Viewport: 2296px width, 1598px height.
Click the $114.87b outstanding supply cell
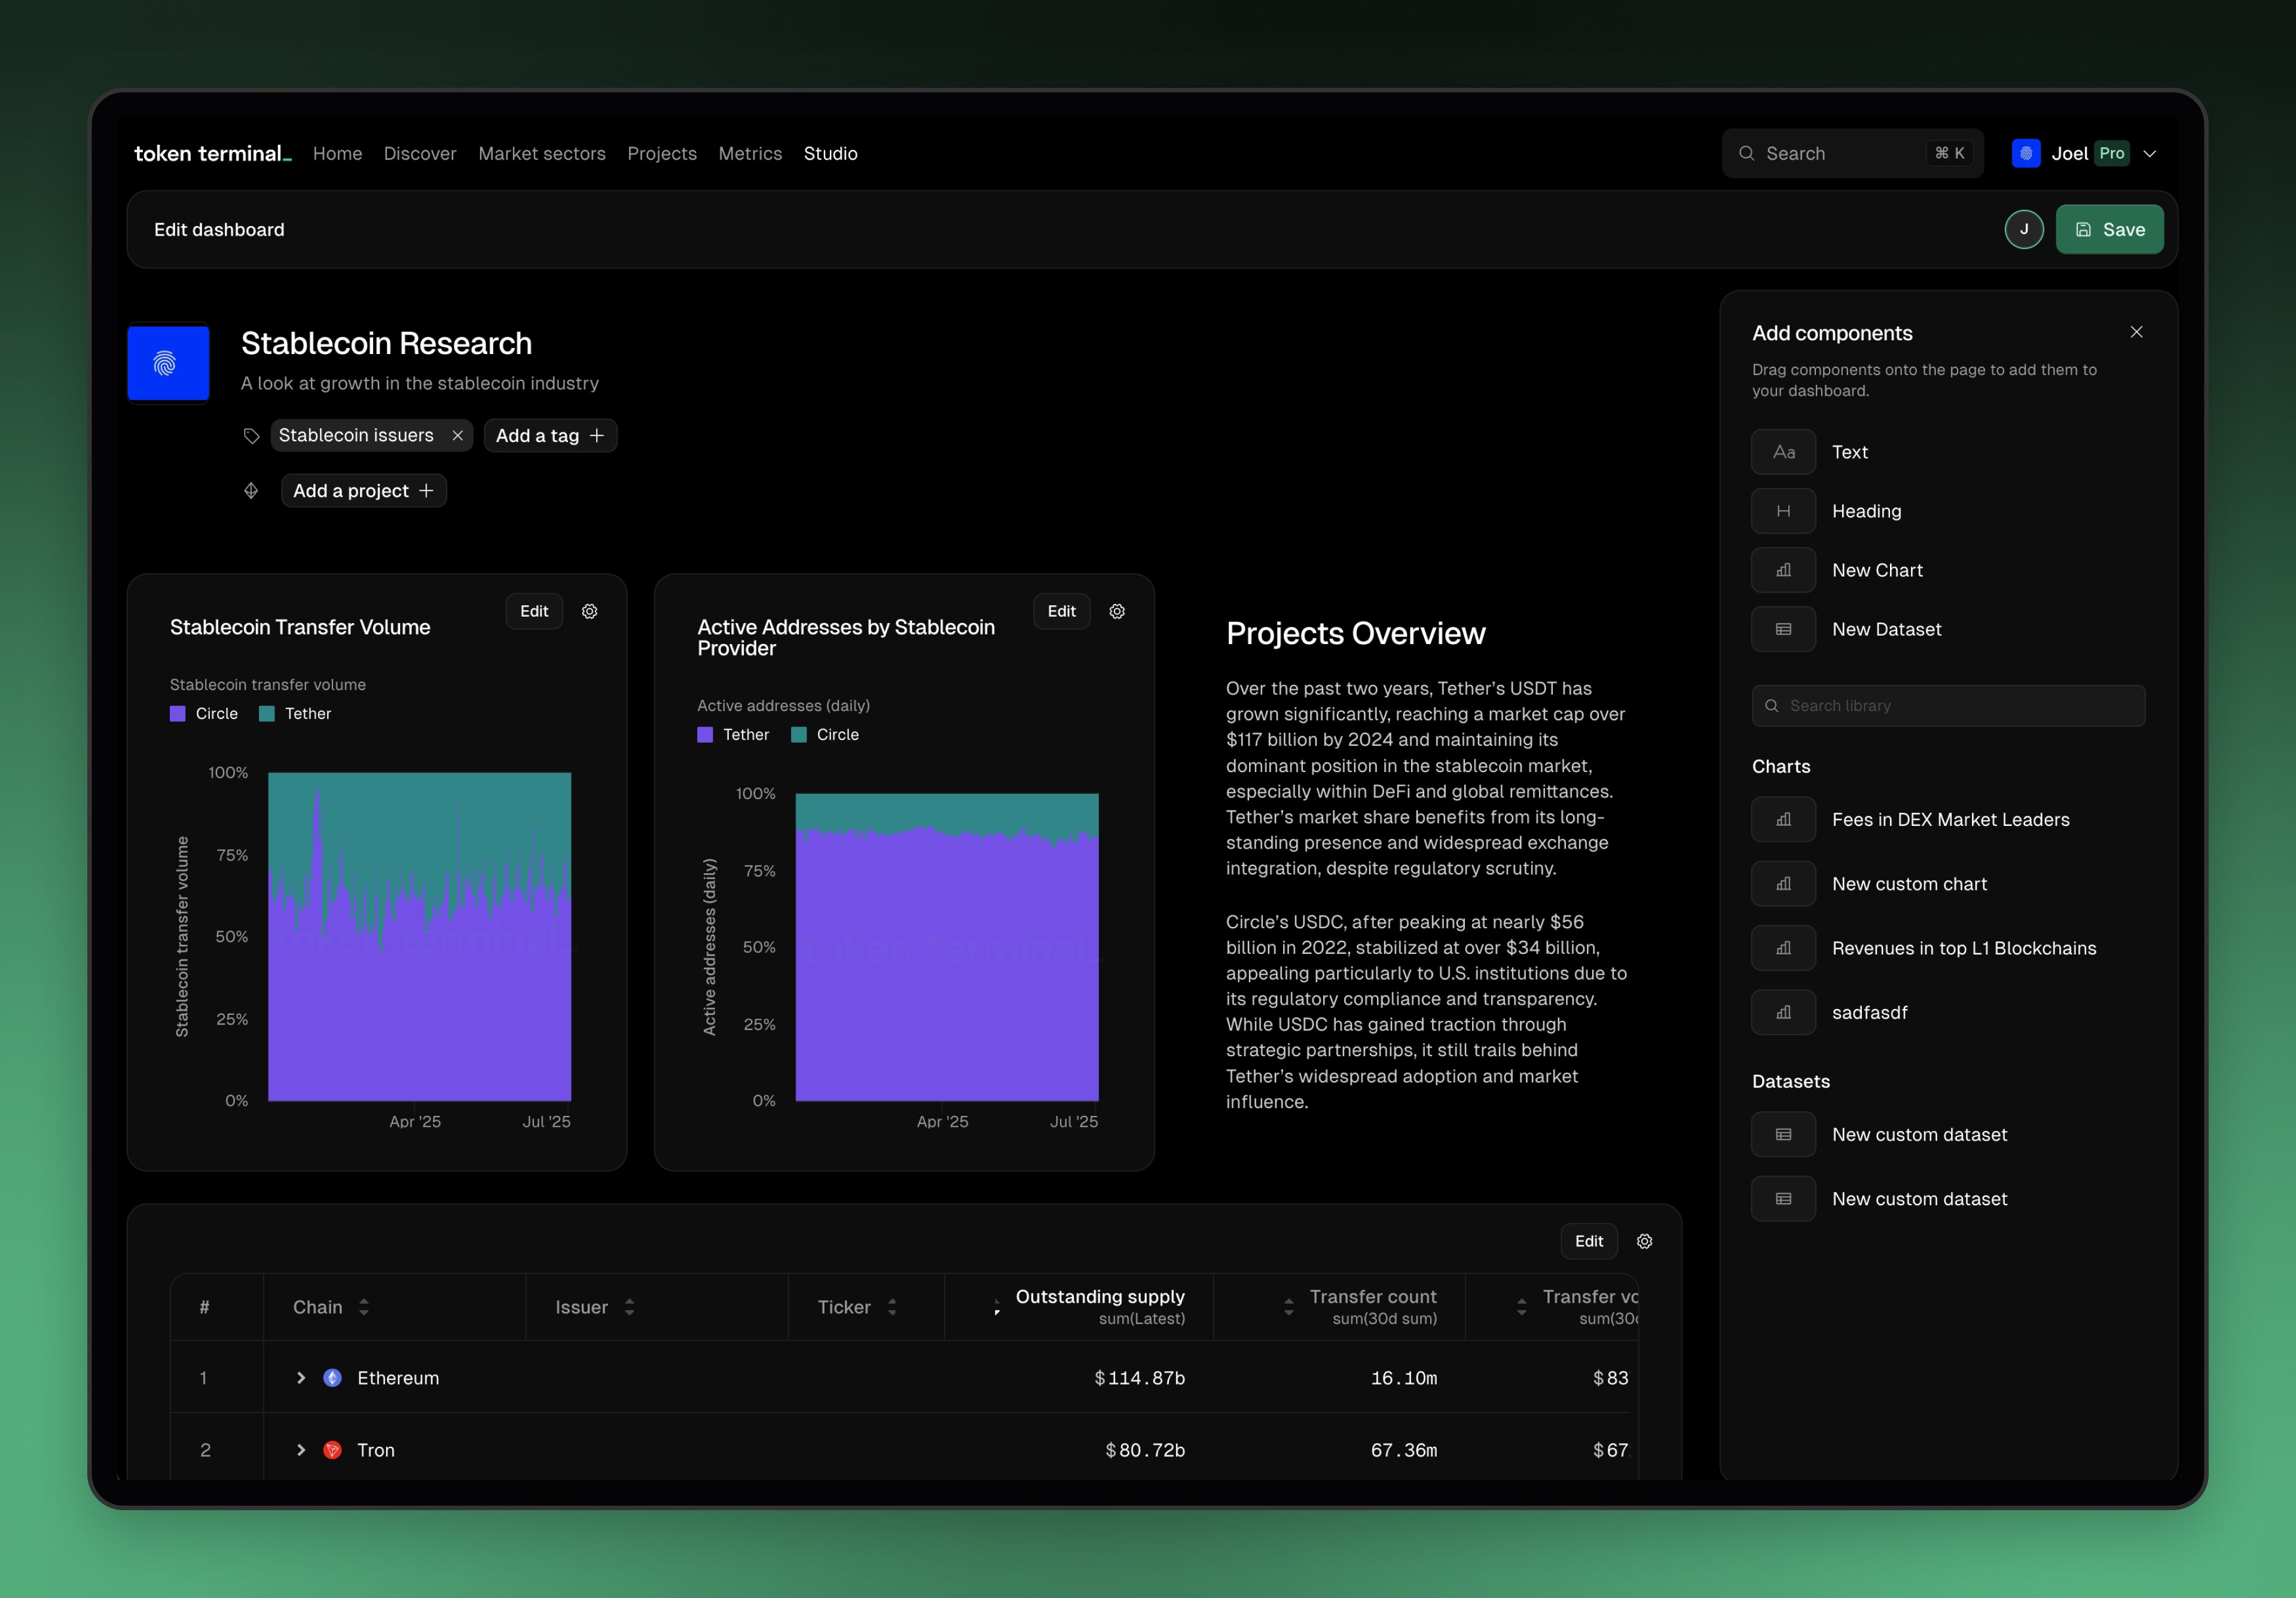(x=1139, y=1378)
